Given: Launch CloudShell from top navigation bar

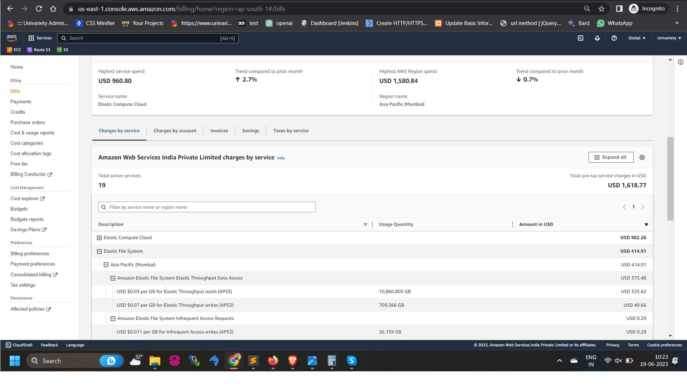Looking at the screenshot, I should click(x=580, y=38).
